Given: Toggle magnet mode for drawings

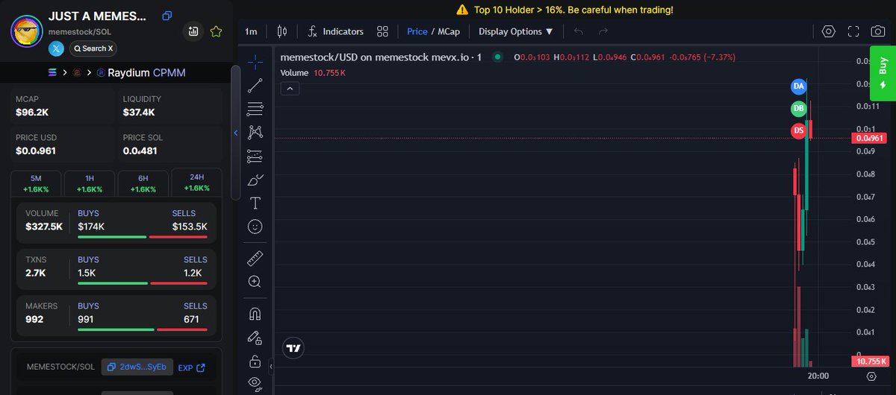Looking at the screenshot, I should 255,314.
